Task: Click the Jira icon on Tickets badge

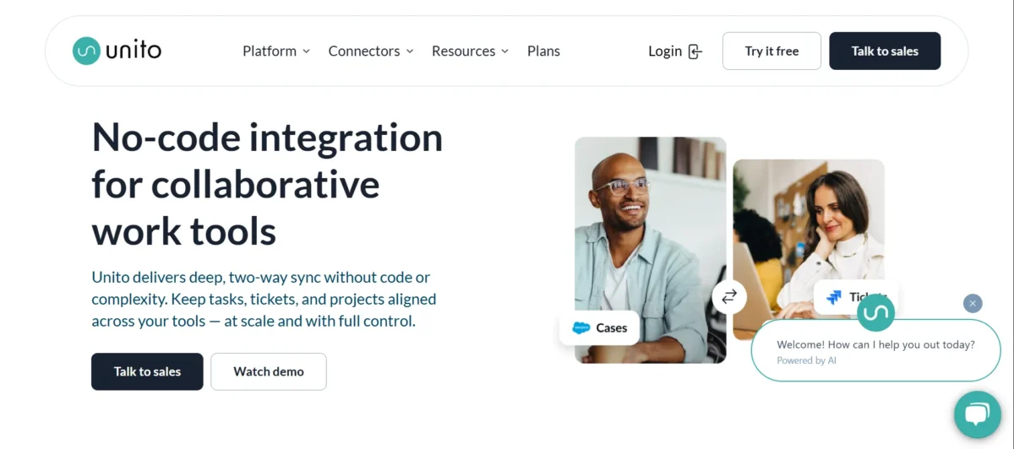Action: [x=834, y=297]
